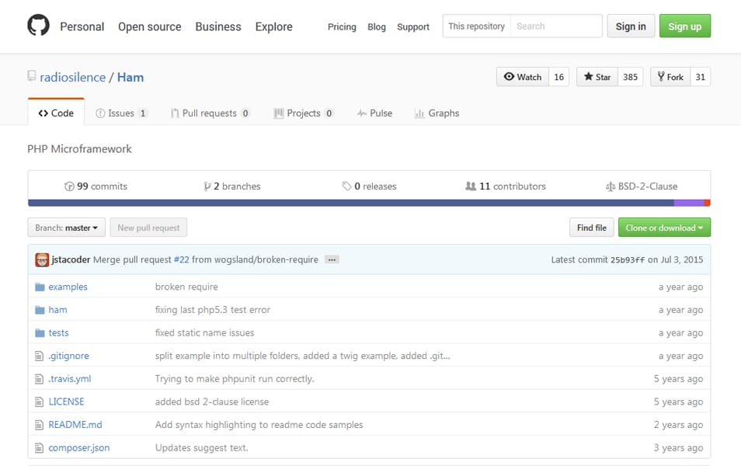The image size is (741, 466).
Task: Visit the Pricing page link
Action: (342, 27)
